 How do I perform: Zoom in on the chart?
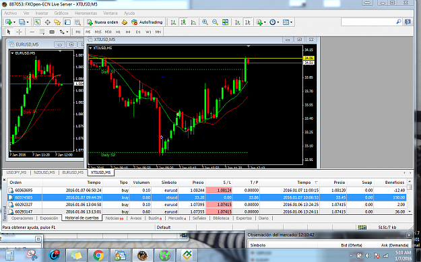point(205,22)
